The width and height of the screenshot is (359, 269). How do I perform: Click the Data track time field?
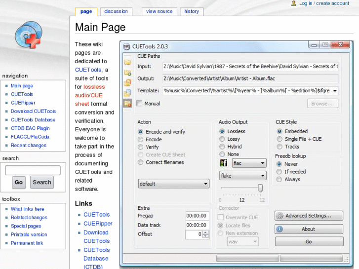[197, 225]
